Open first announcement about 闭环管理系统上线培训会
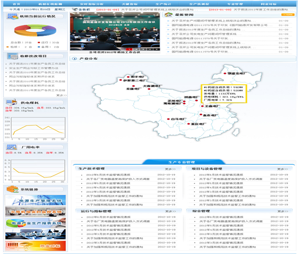This screenshot has width=298, height=254. pos(160,10)
